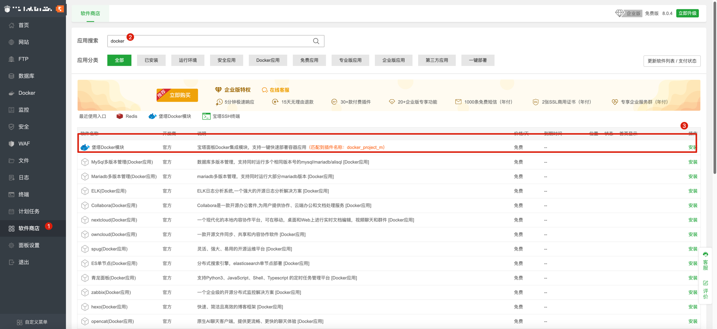Click the search magnifier icon
717x329 pixels.
pyautogui.click(x=316, y=41)
